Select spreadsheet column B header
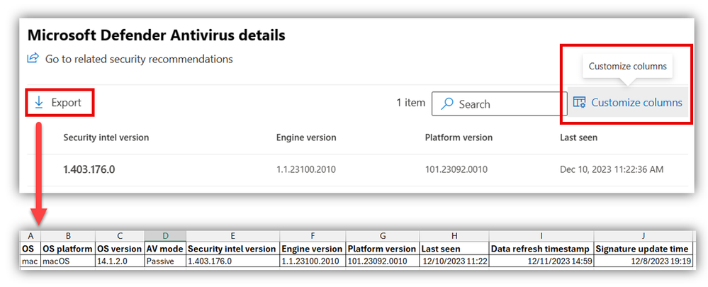708x287 pixels. coord(68,236)
